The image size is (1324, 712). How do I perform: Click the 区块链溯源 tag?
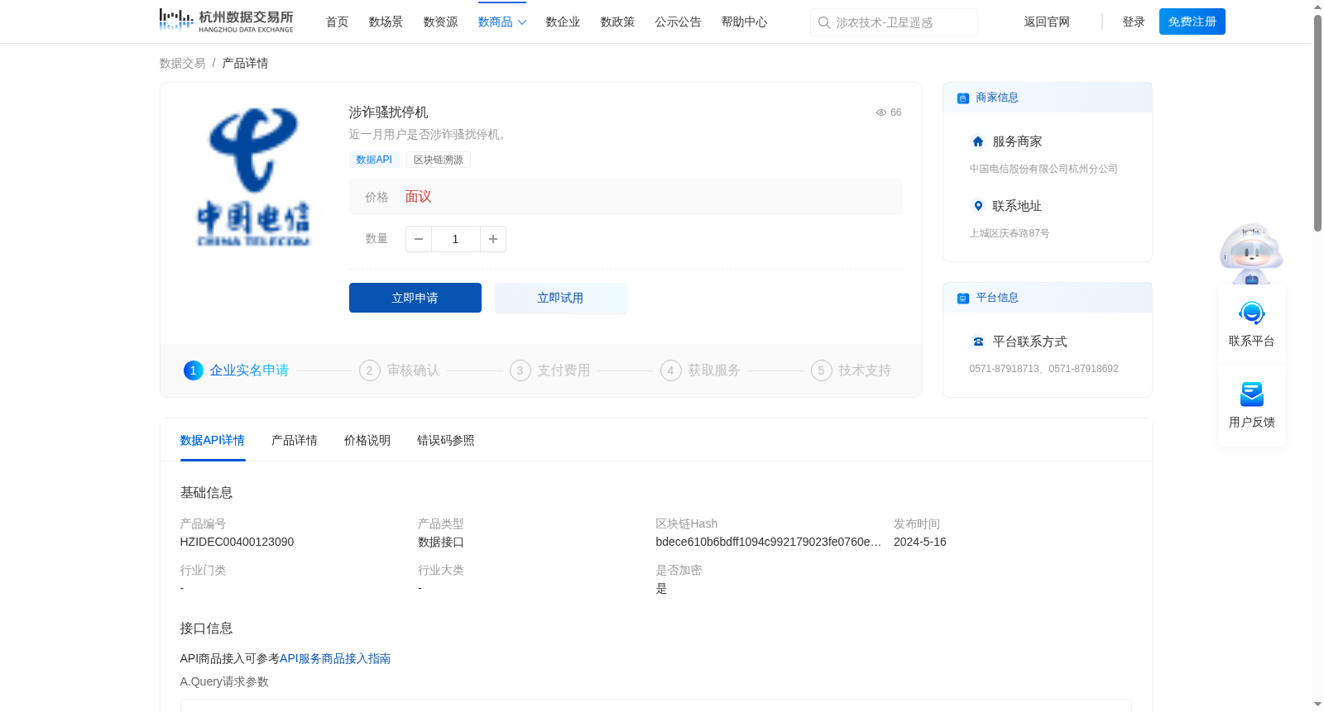(439, 160)
